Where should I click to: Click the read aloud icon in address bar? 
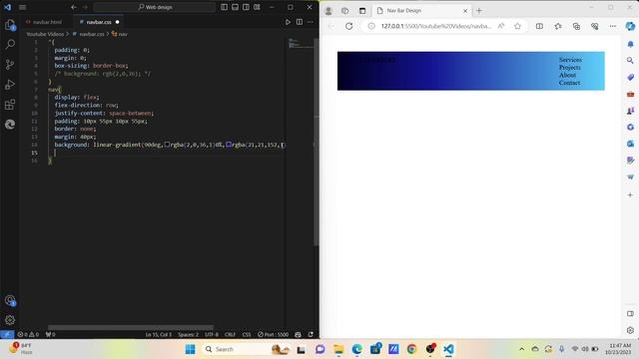click(501, 26)
